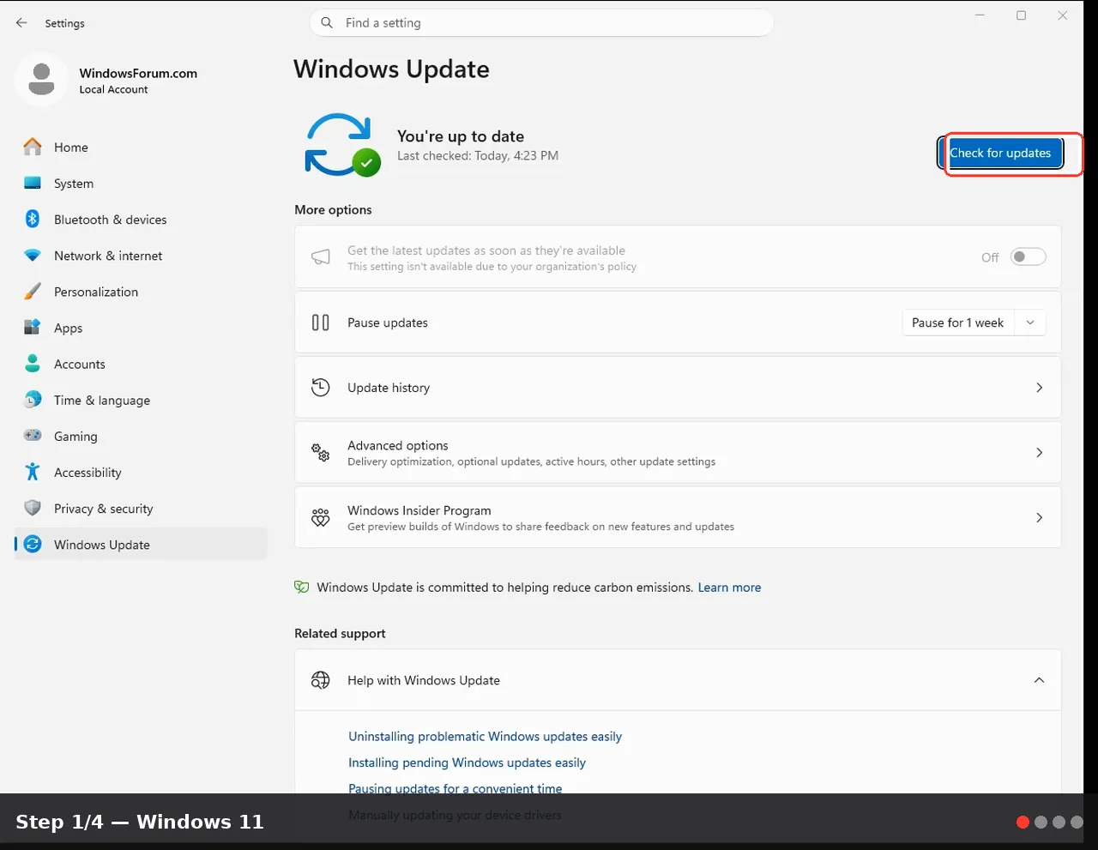Click the Gaming controller icon in sidebar

33,436
